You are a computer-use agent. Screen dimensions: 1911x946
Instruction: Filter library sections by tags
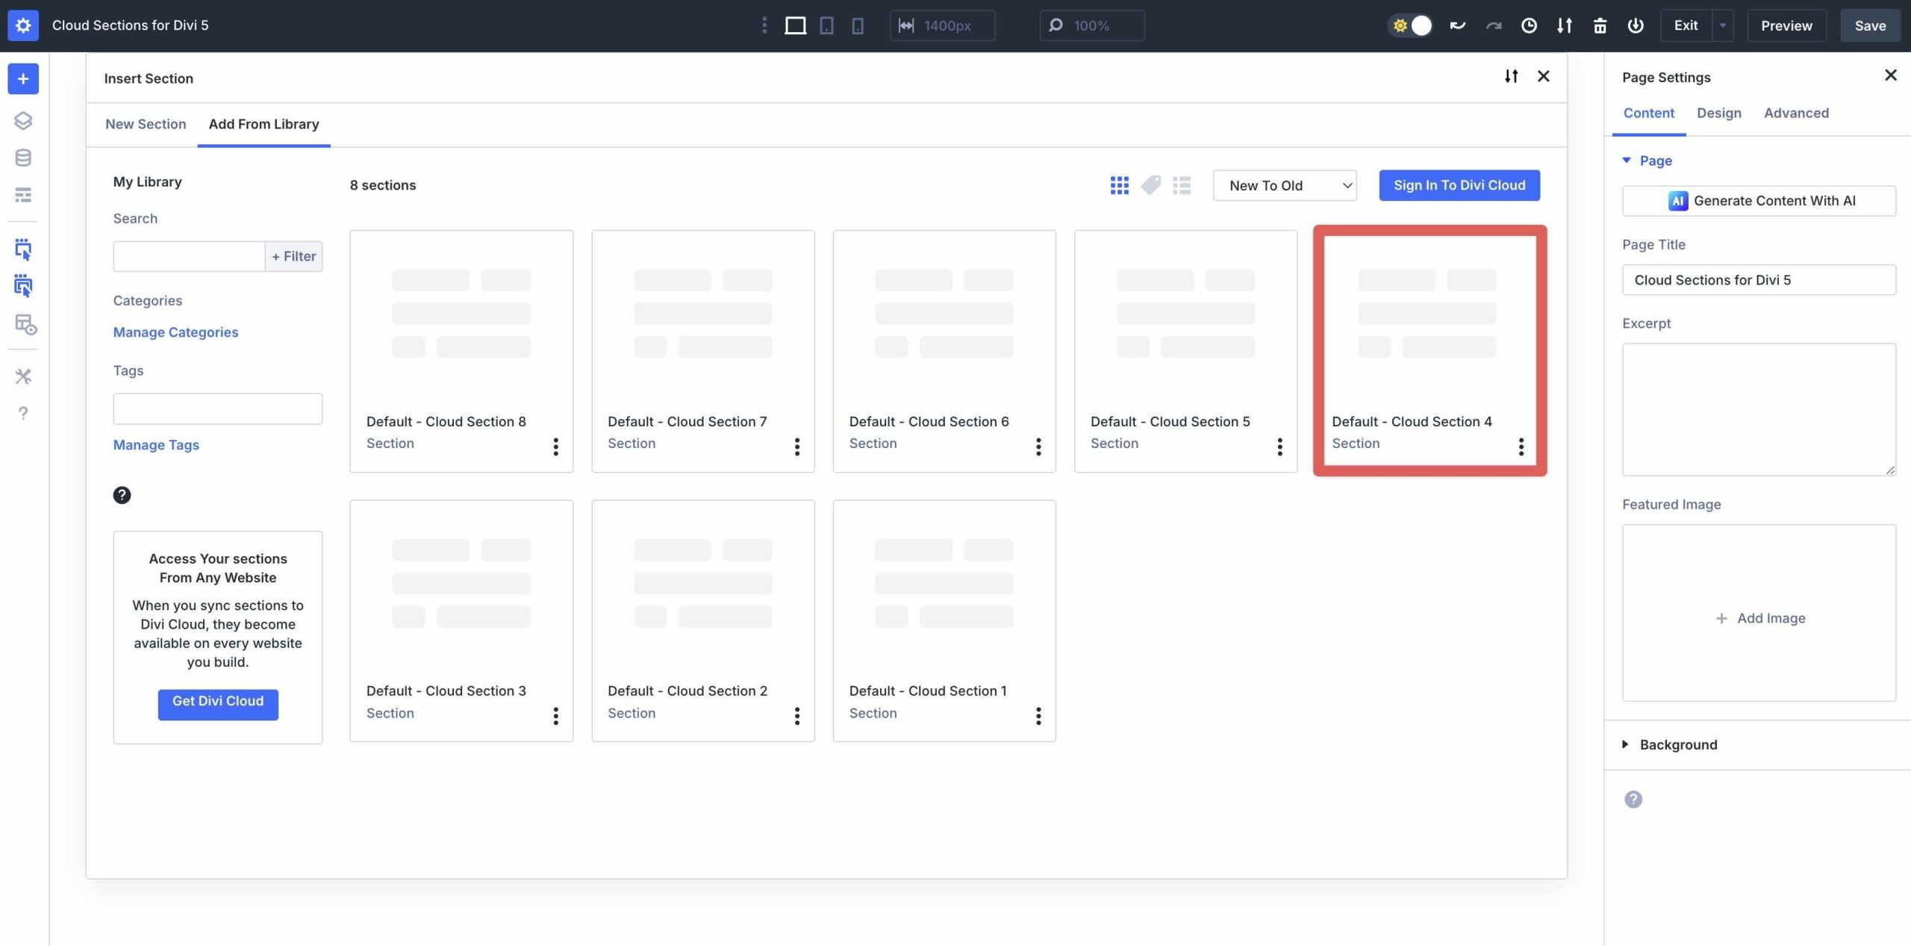[1150, 184]
